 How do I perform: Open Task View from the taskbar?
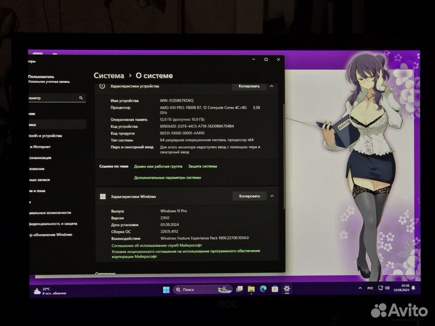(239, 289)
